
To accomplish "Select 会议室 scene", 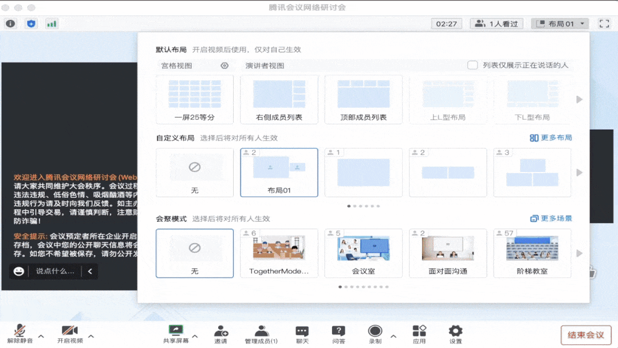I will (363, 253).
